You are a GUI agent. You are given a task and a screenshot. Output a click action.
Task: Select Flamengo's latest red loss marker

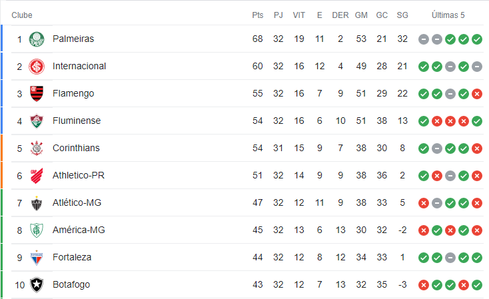pos(477,93)
